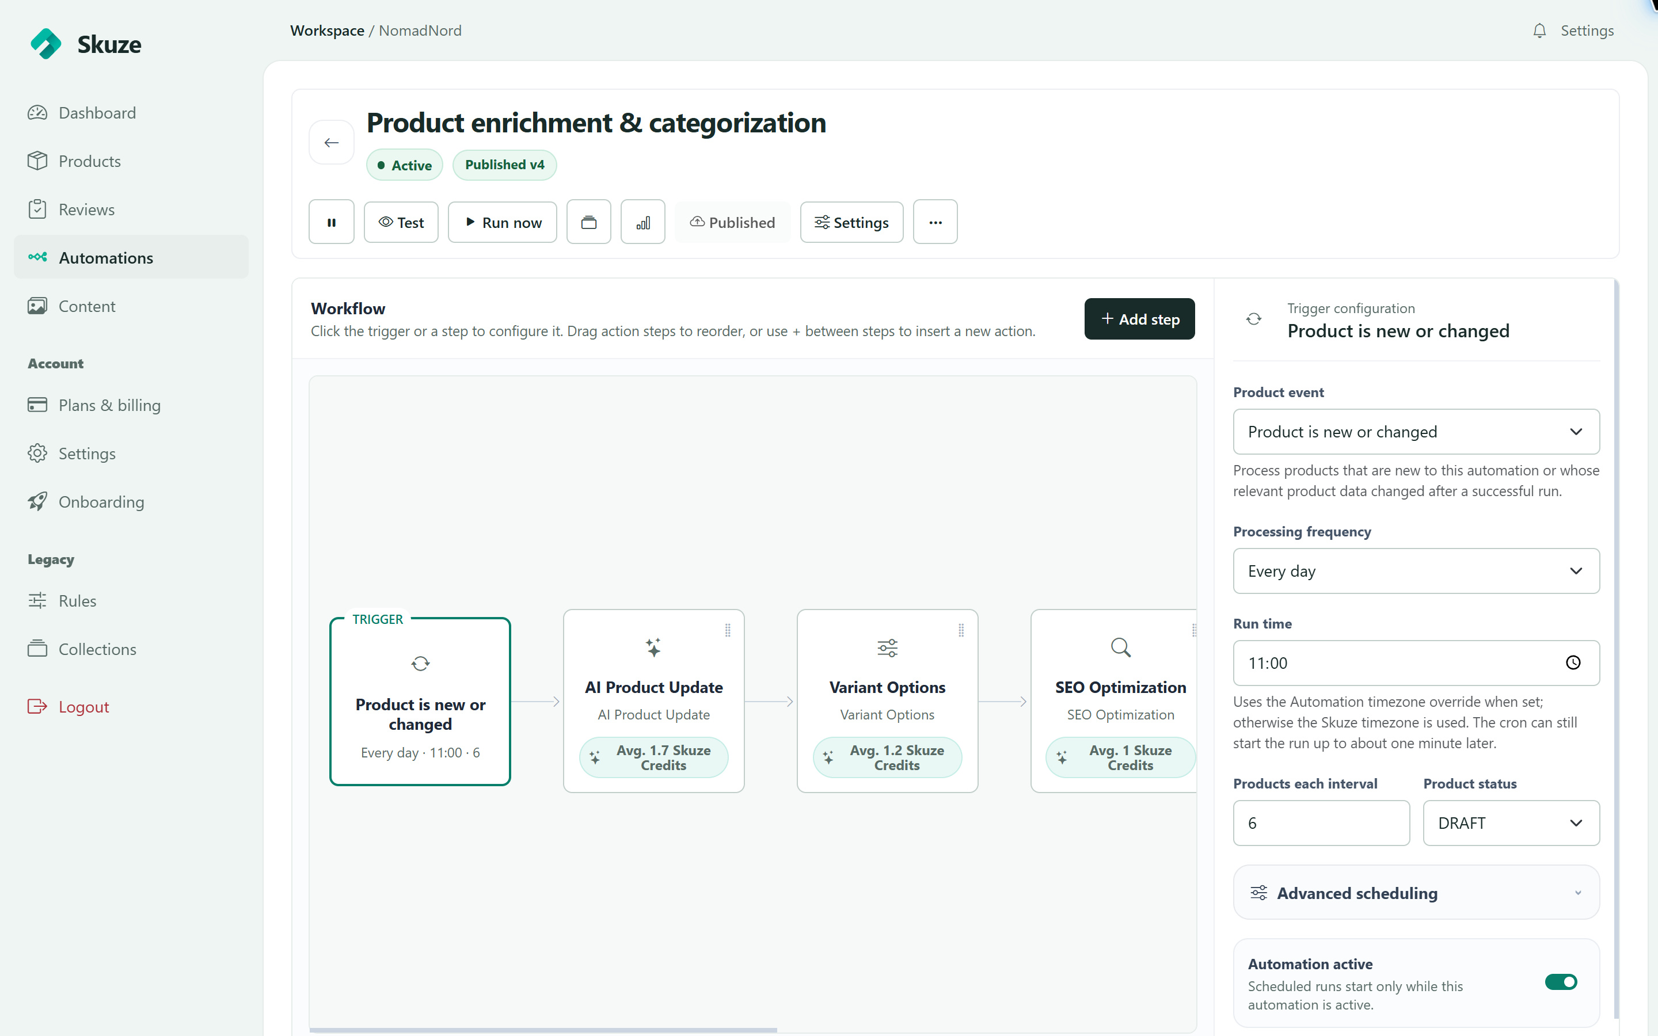Click the Products each interval input
1658x1036 pixels.
(x=1321, y=823)
